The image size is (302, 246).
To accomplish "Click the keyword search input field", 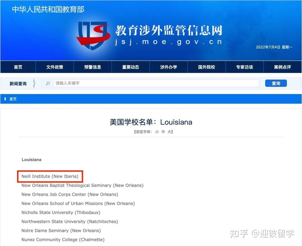I will 151,83.
